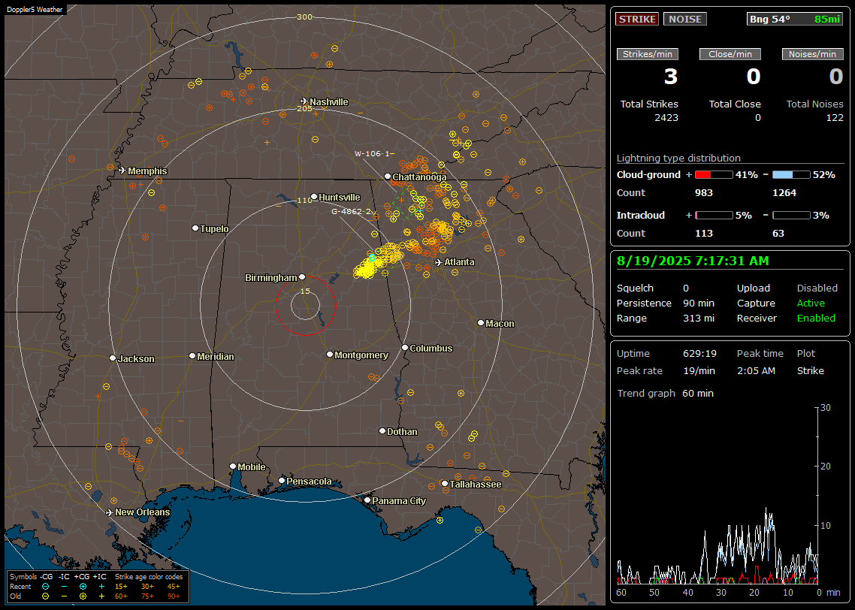Viewport: 855px width, 610px height.
Task: Click the Peak time 2:05 AM value
Action: click(756, 370)
